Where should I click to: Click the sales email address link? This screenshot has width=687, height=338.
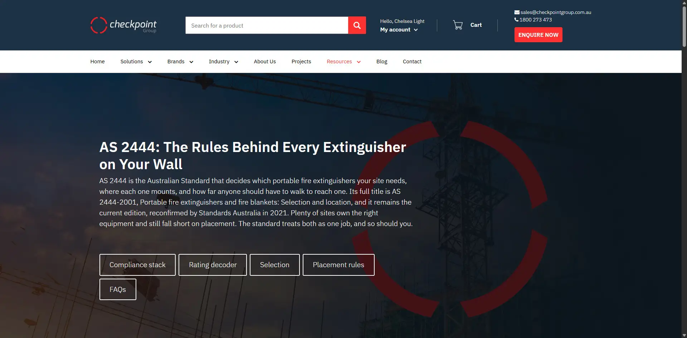556,12
